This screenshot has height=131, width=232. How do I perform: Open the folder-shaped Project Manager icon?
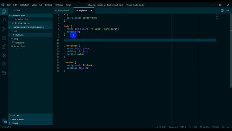point(4,73)
